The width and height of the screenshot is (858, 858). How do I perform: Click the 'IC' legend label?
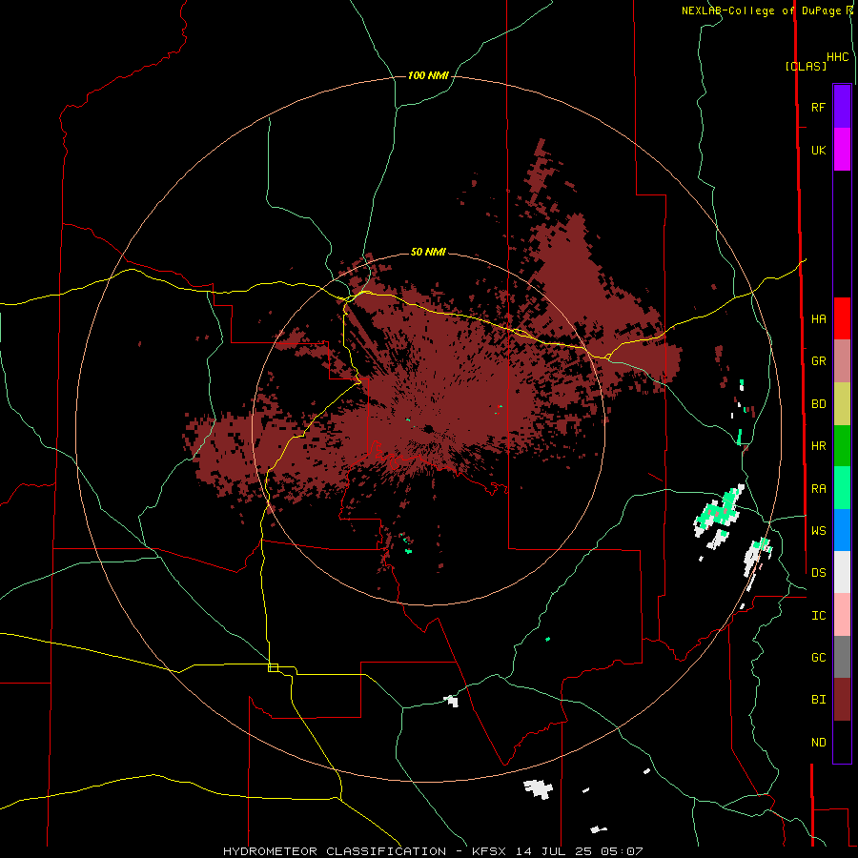818,616
